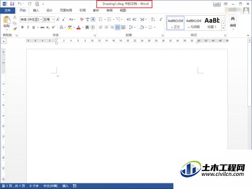Click the Shading paint bucket color
Image resolution: width=252 pixels, height=189 pixels.
click(x=142, y=27)
